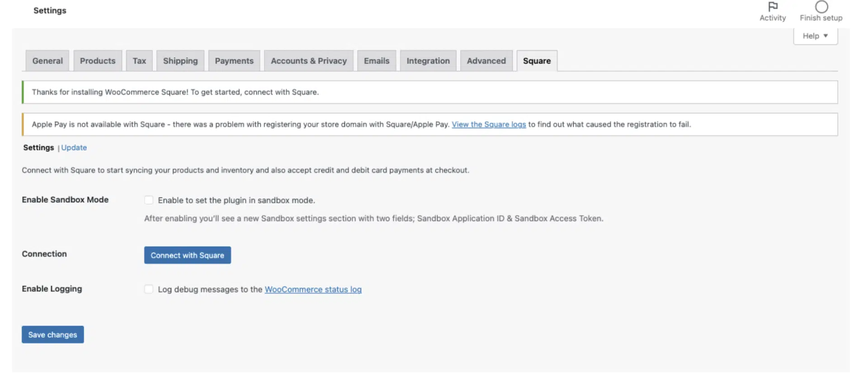The width and height of the screenshot is (859, 375).
Task: Open the View the Square logs link
Action: (489, 125)
